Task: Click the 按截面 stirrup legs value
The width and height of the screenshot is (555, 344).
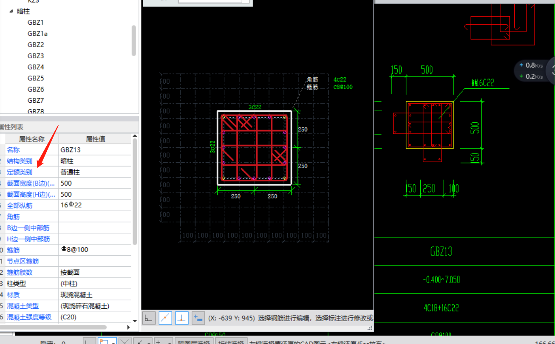Action: 95,272
